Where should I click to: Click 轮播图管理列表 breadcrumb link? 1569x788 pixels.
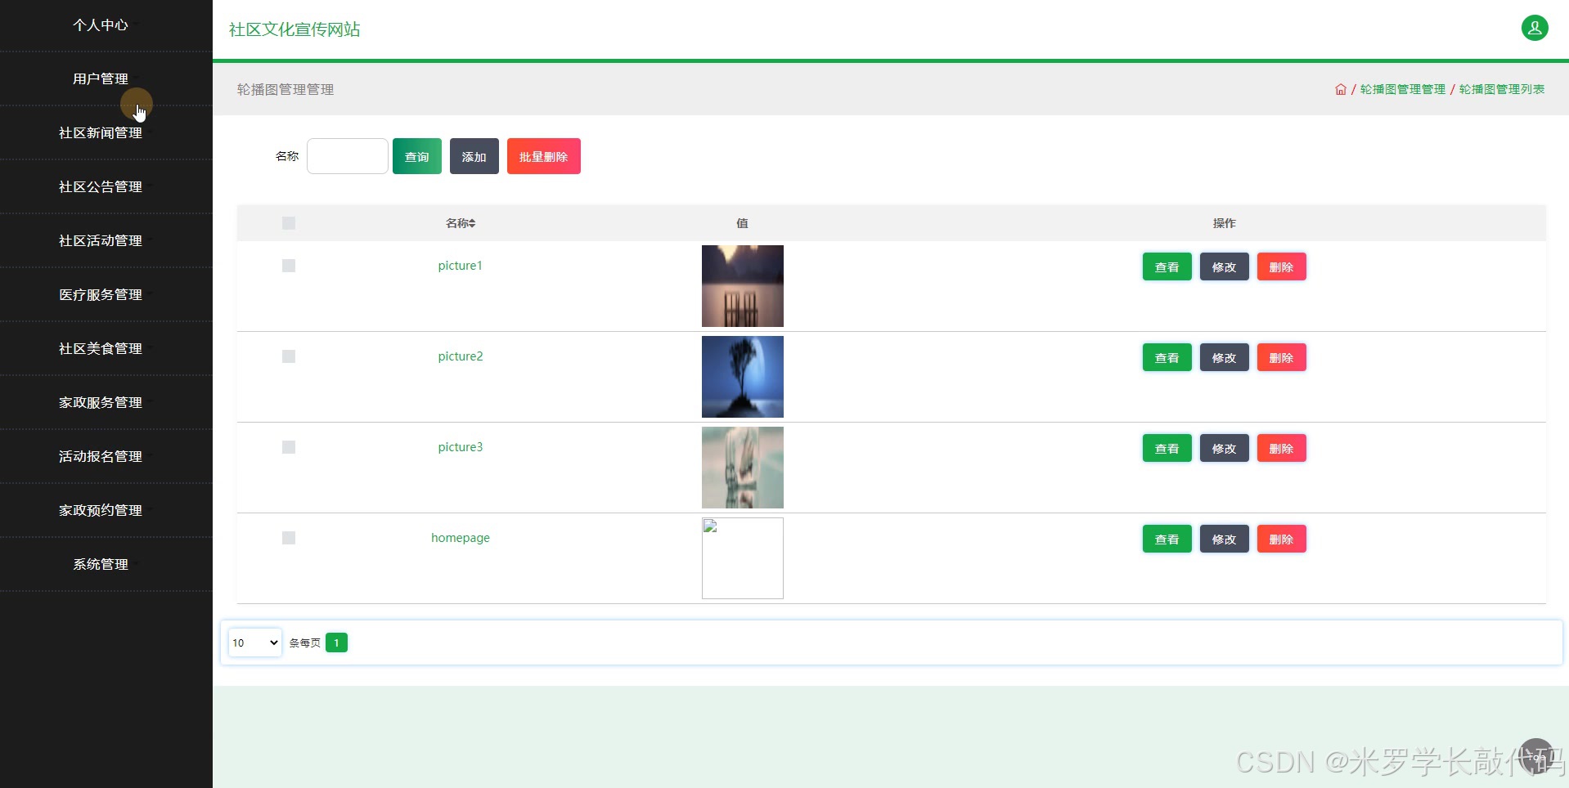[1502, 89]
